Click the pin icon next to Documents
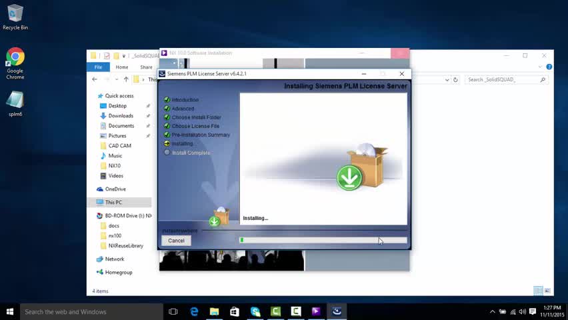The image size is (568, 320). click(x=148, y=126)
